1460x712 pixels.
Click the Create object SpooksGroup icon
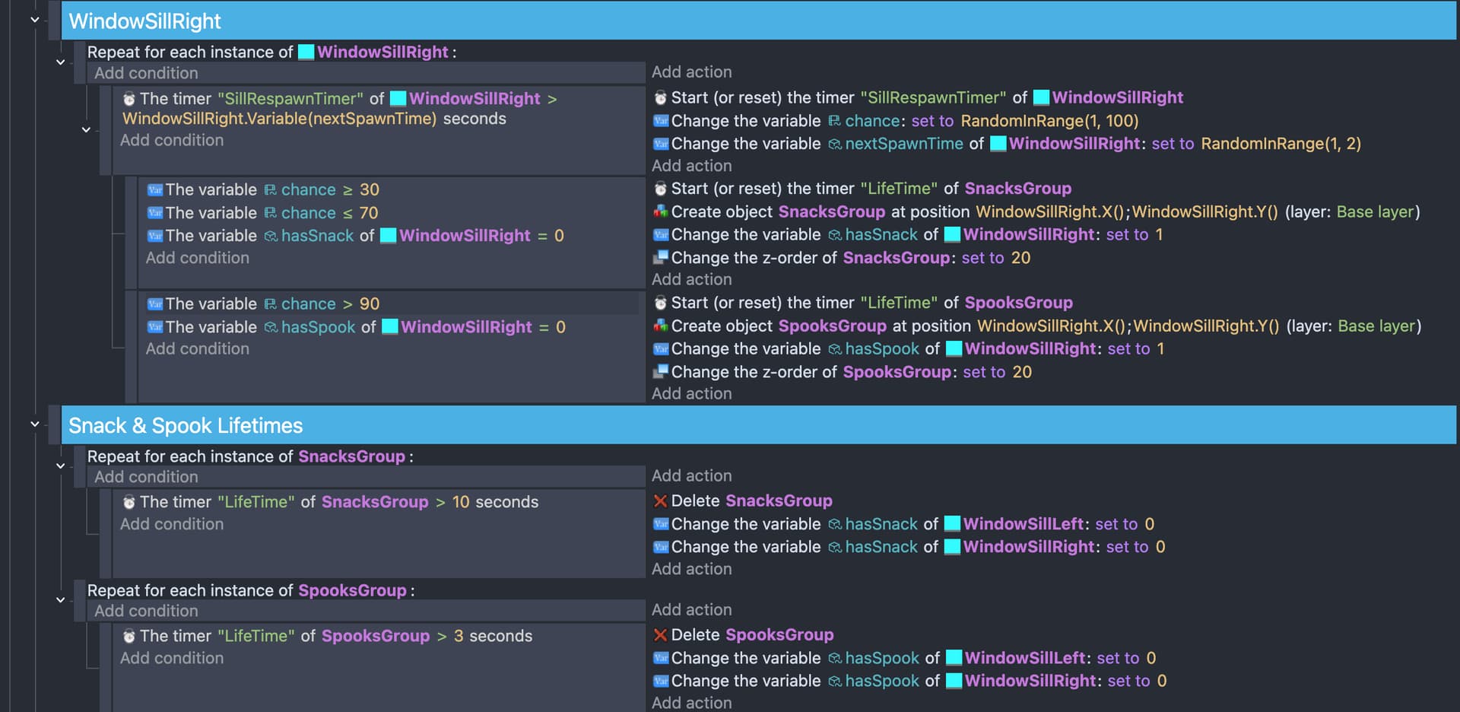(660, 326)
